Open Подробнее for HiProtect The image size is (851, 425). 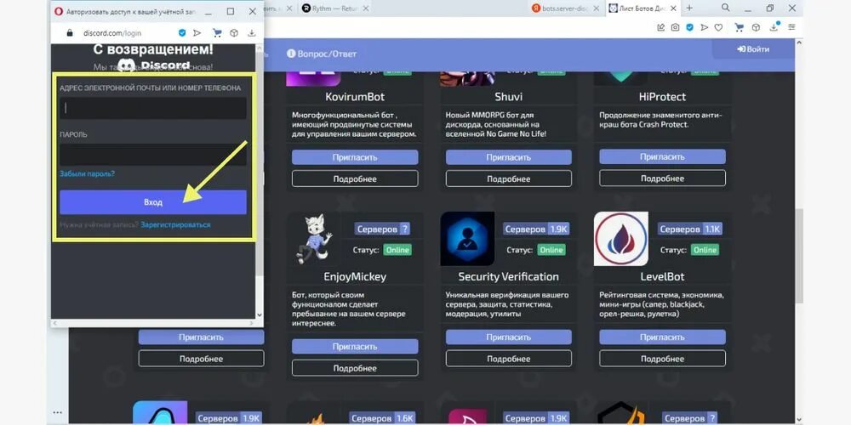[x=662, y=178]
